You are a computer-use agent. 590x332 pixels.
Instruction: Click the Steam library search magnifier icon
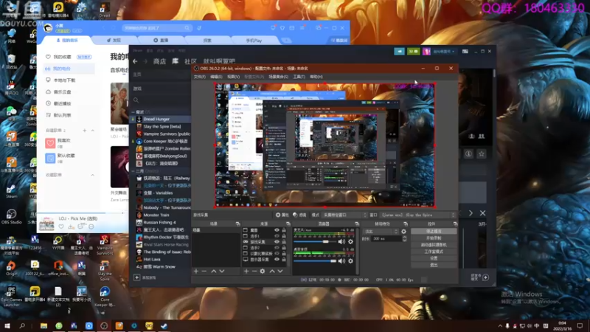[x=136, y=100]
